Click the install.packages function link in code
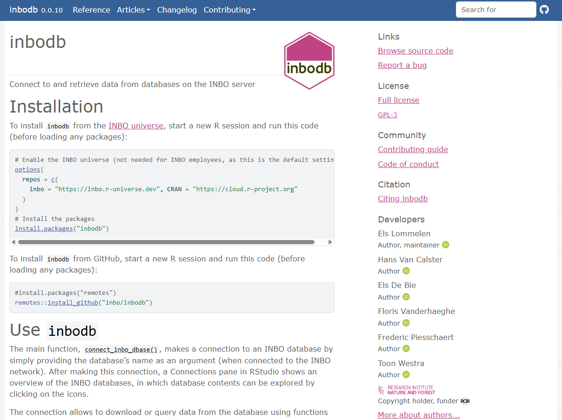This screenshot has width=562, height=420. pyautogui.click(x=44, y=228)
